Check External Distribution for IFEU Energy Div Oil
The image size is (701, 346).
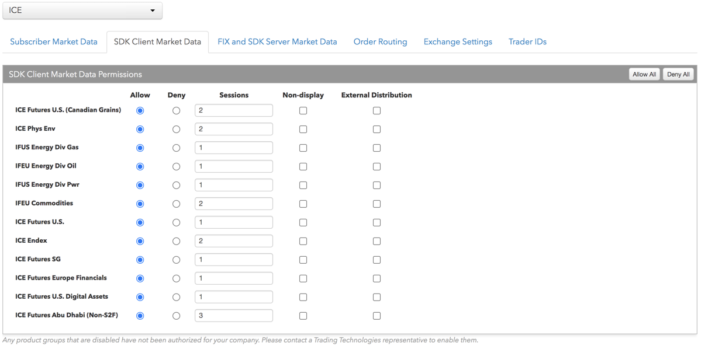[377, 167]
